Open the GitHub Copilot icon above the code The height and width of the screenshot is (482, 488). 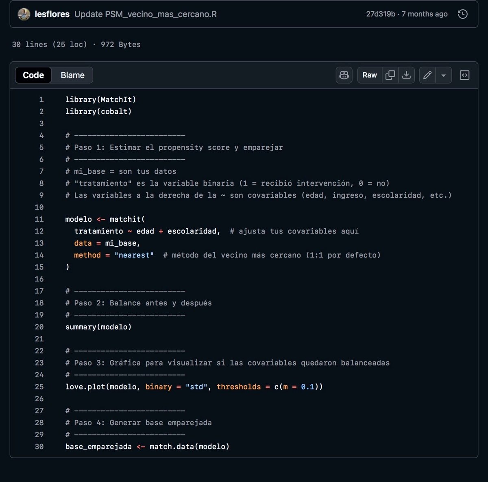click(344, 75)
